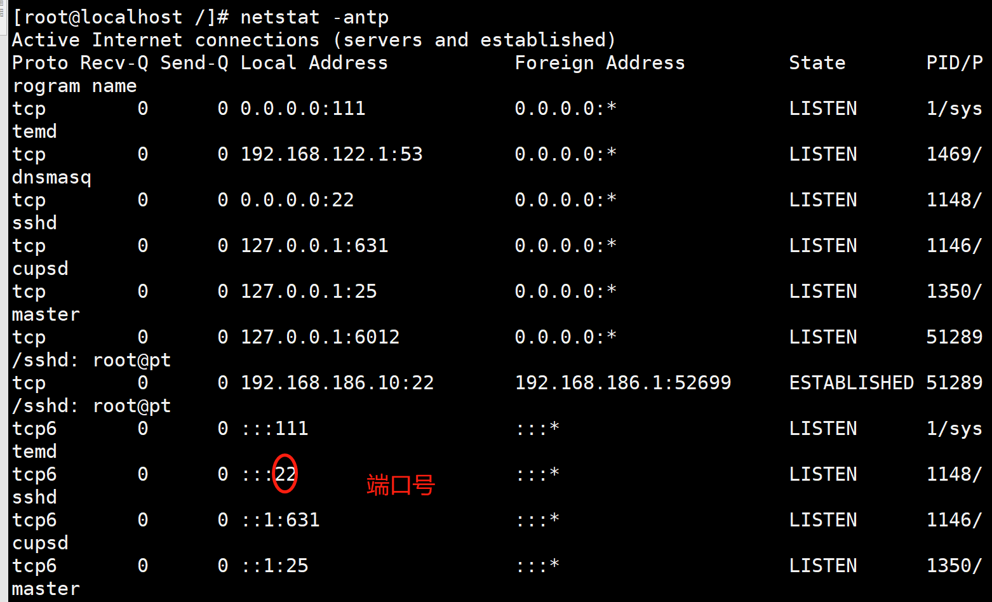Viewport: 992px width, 602px height.
Task: Click sshd below the 0.0.0.0:22 row
Action: [35, 223]
